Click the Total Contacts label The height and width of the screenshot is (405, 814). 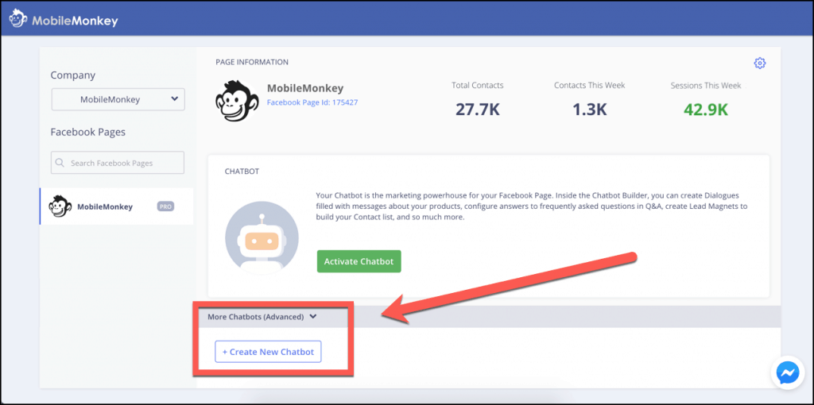click(478, 86)
